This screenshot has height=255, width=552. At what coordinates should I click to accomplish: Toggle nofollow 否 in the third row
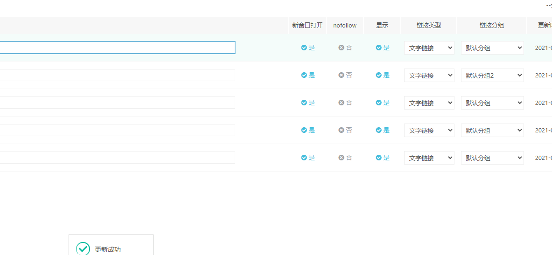(x=345, y=103)
